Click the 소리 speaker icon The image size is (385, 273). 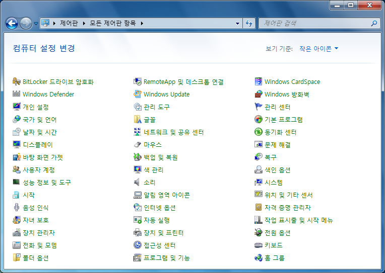138,183
